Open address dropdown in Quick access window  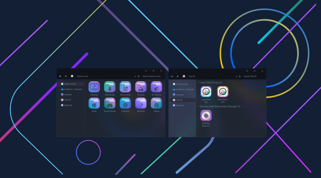pos(135,76)
